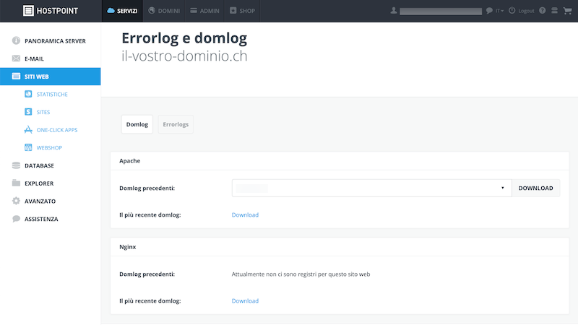Screen dimensions: 578x325
Task: Click the Avanzato gear icon
Action: (x=16, y=201)
